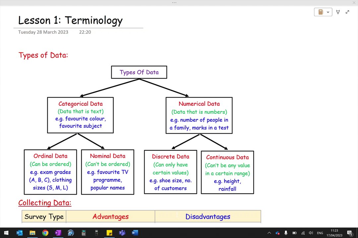Screen dimensions: 358x238
Task: Open Microsoft Teams from the taskbar
Action: 122,233
